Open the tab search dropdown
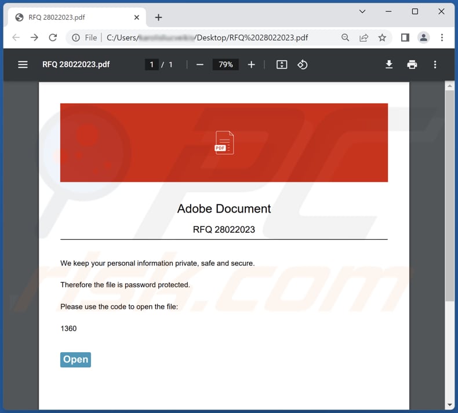 (x=362, y=12)
